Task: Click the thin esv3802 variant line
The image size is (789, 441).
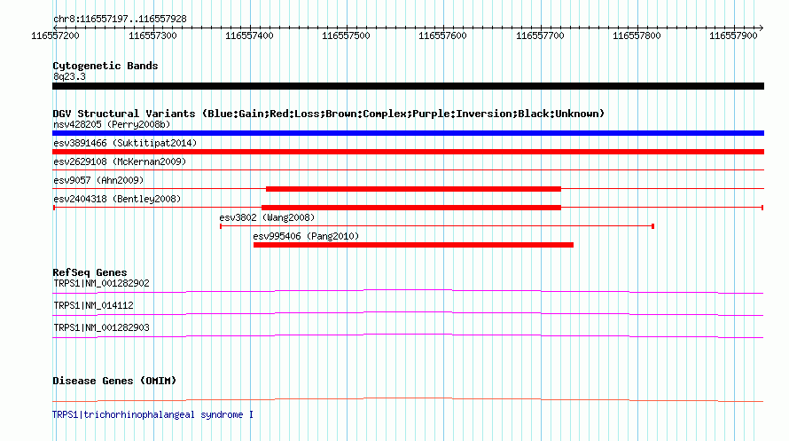Action: tap(437, 226)
